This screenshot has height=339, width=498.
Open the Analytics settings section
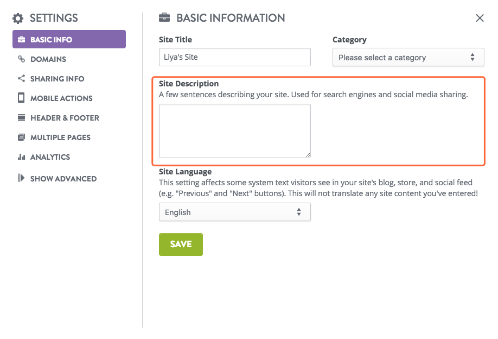pos(50,157)
